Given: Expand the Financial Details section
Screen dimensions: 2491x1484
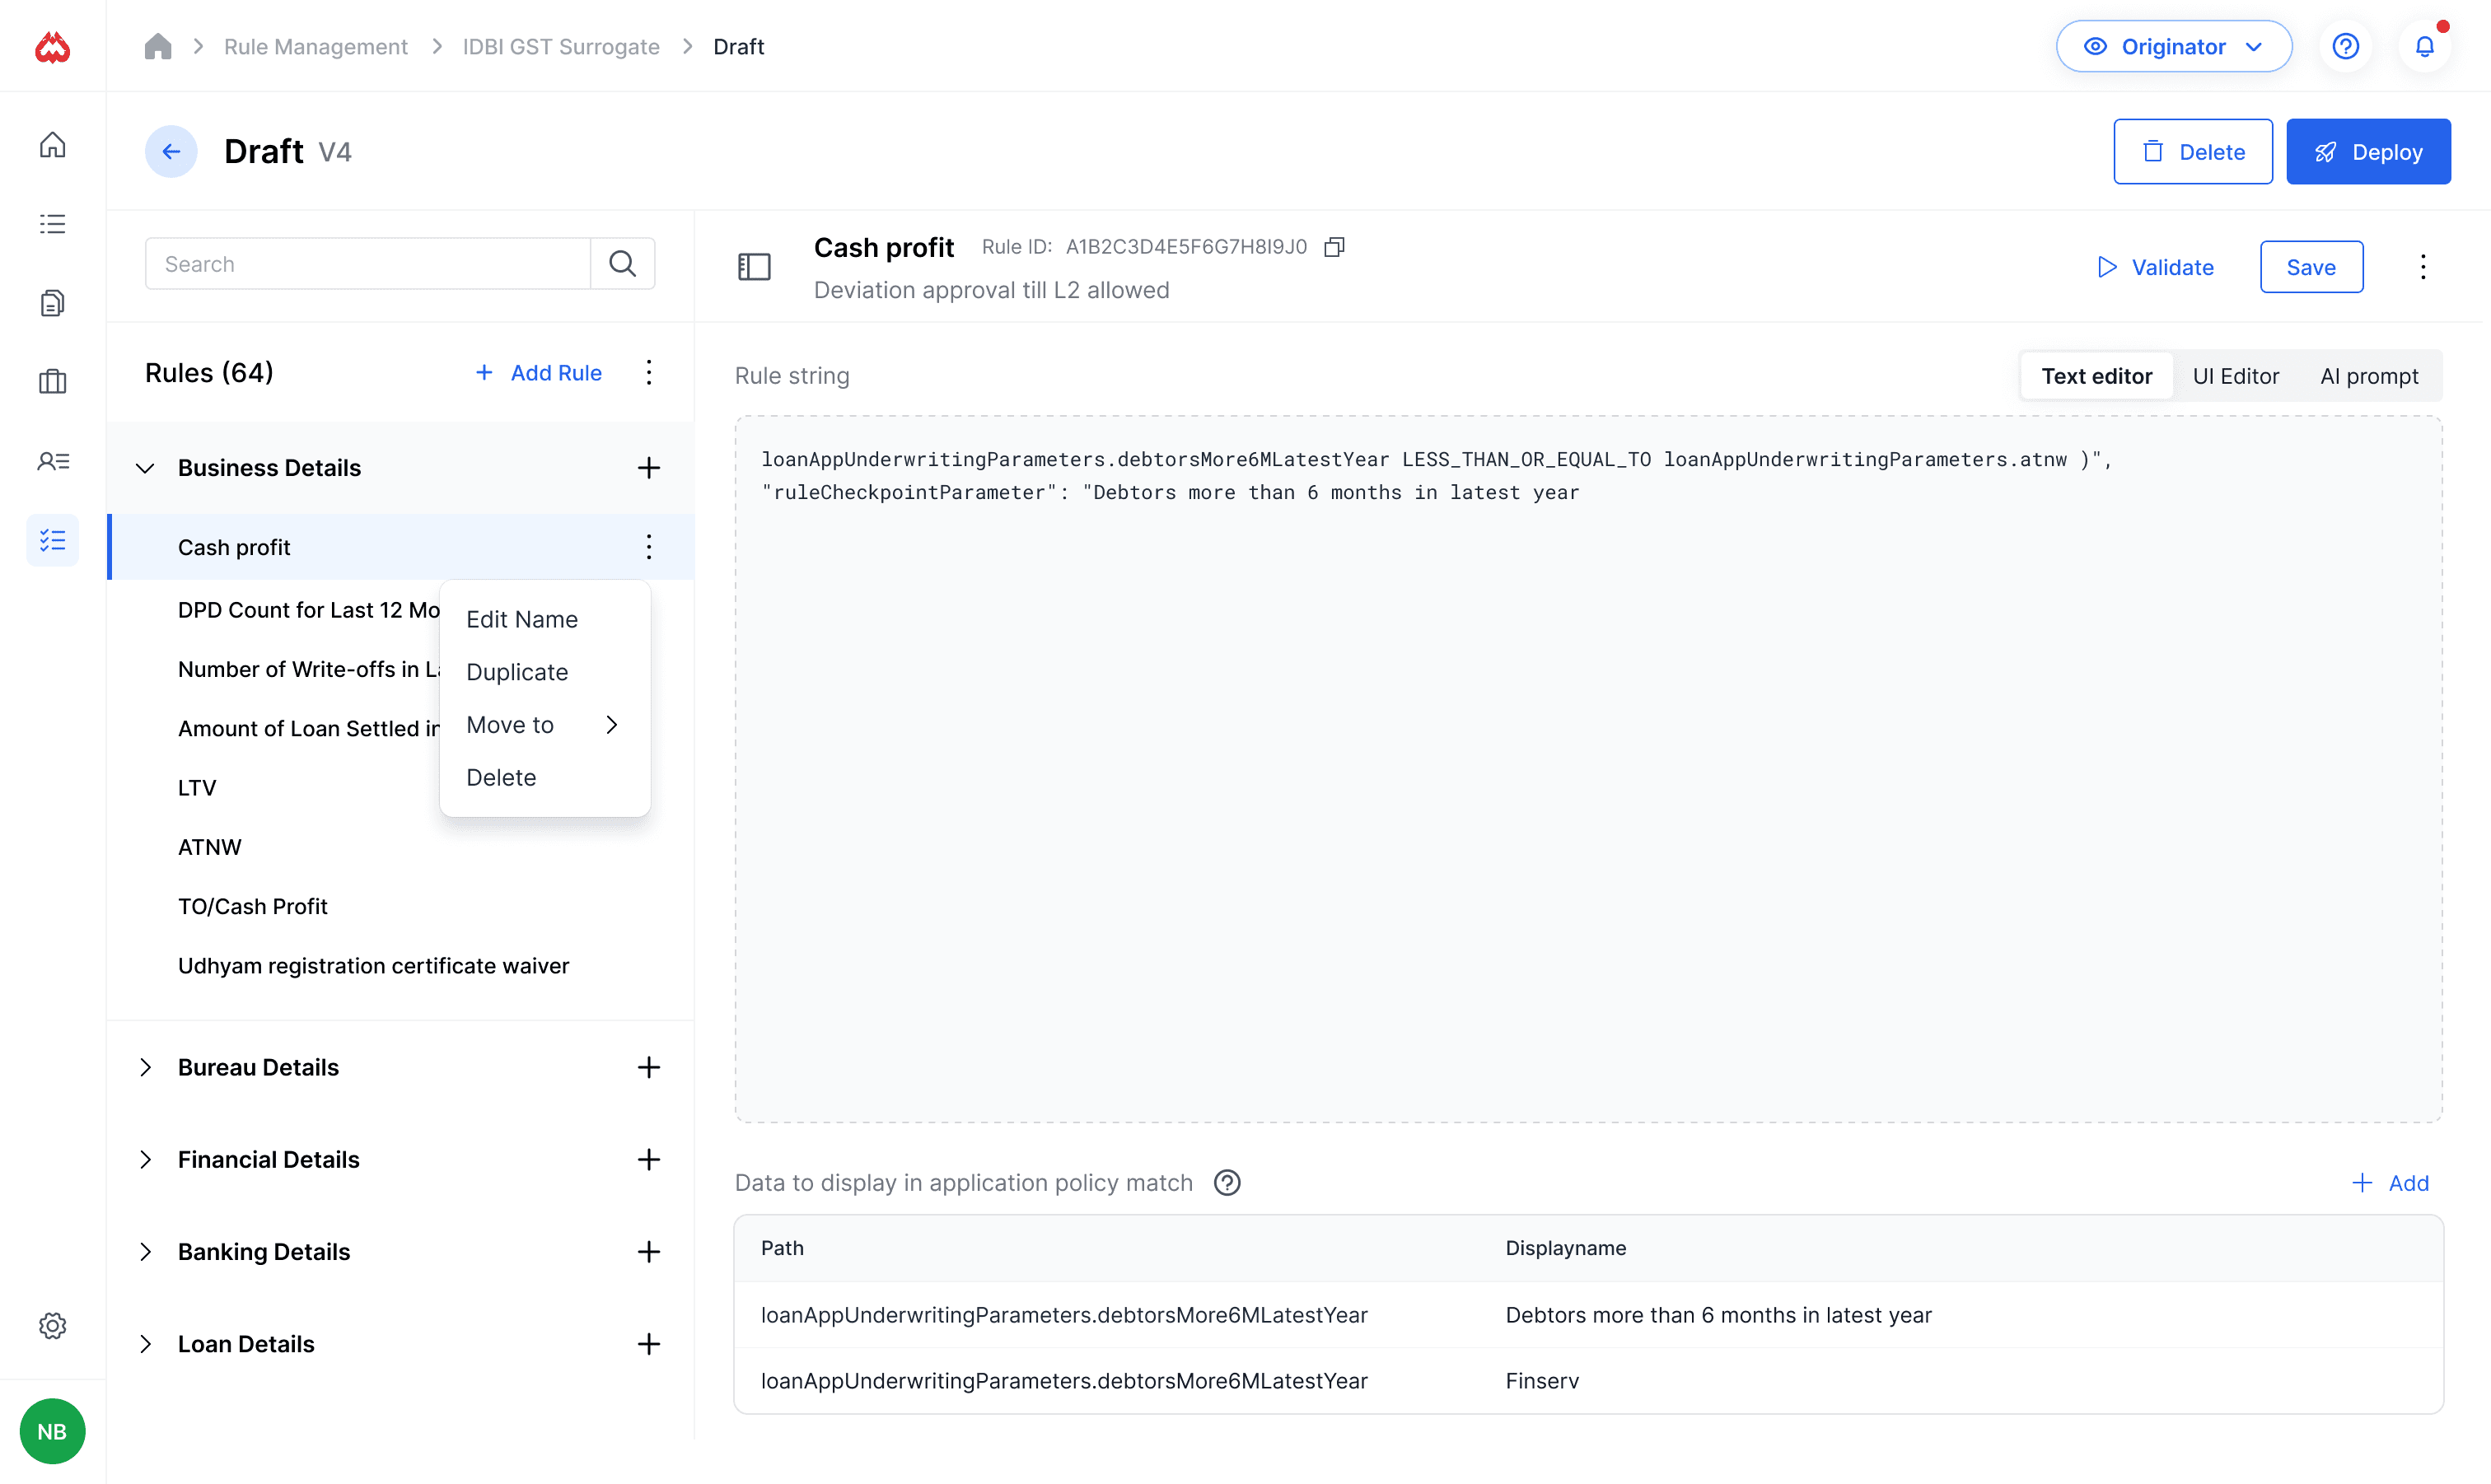Looking at the screenshot, I should tap(145, 1159).
